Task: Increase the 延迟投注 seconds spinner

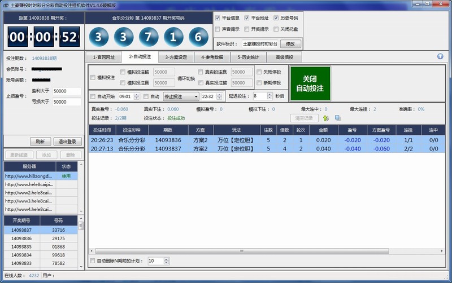Action: coord(271,95)
